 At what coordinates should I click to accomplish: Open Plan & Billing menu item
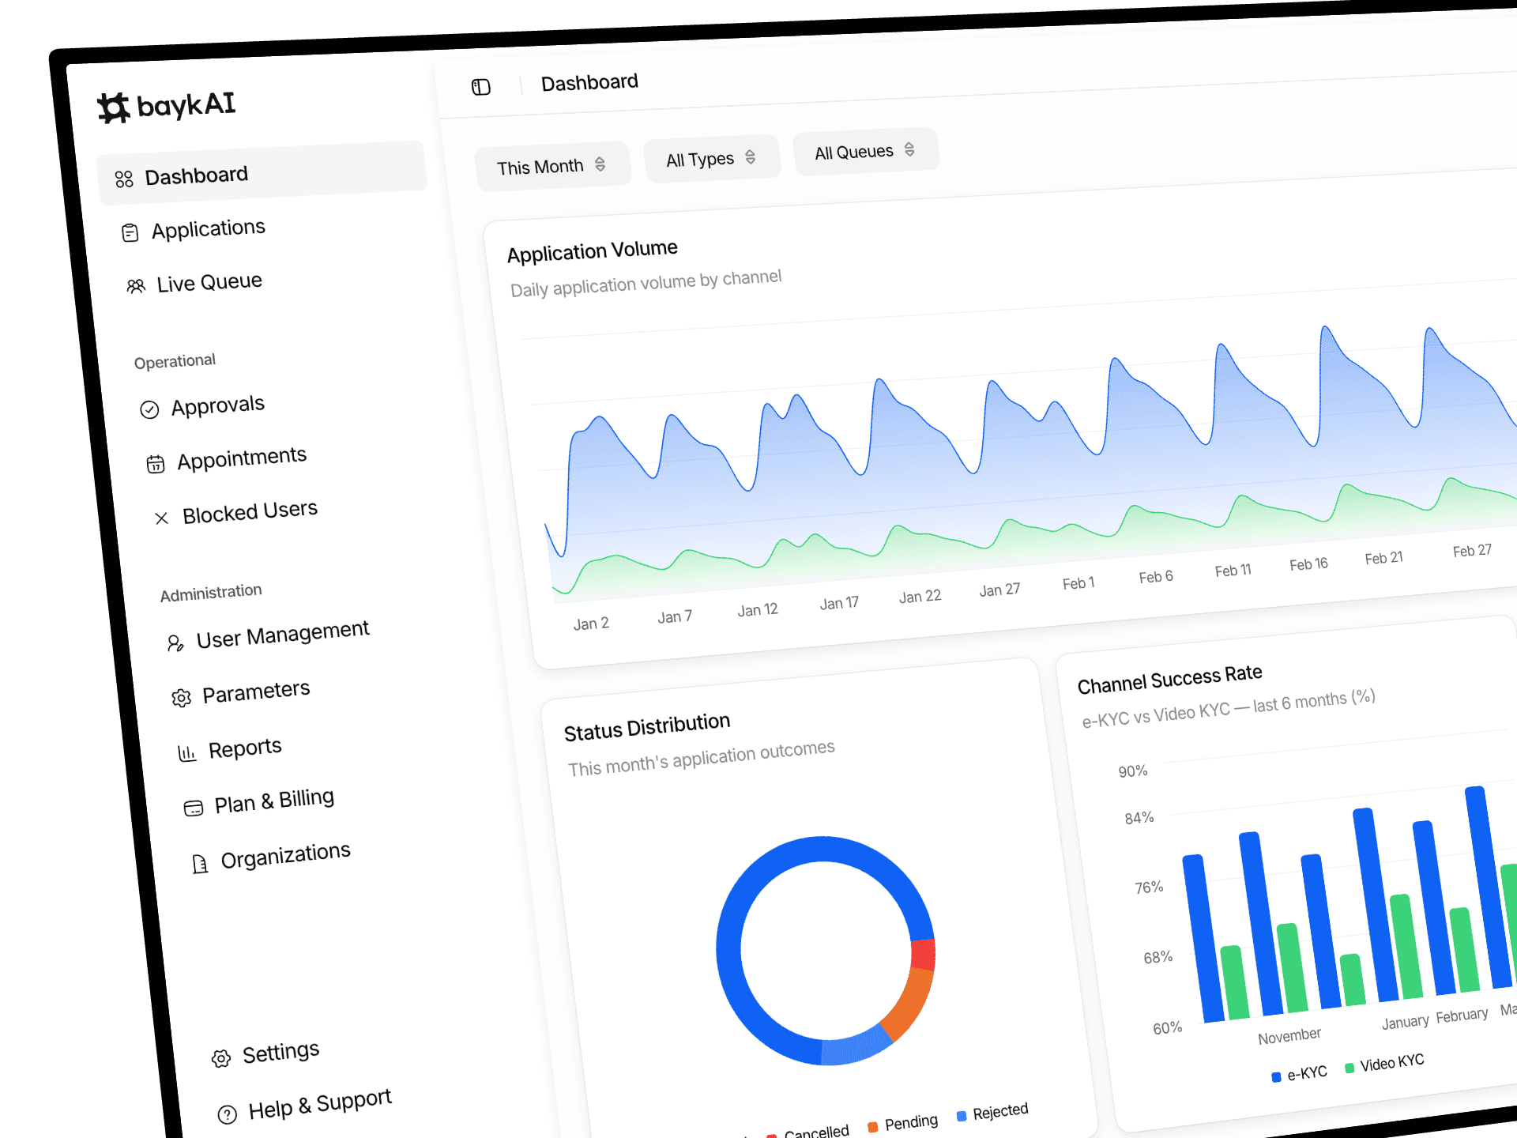(x=259, y=803)
